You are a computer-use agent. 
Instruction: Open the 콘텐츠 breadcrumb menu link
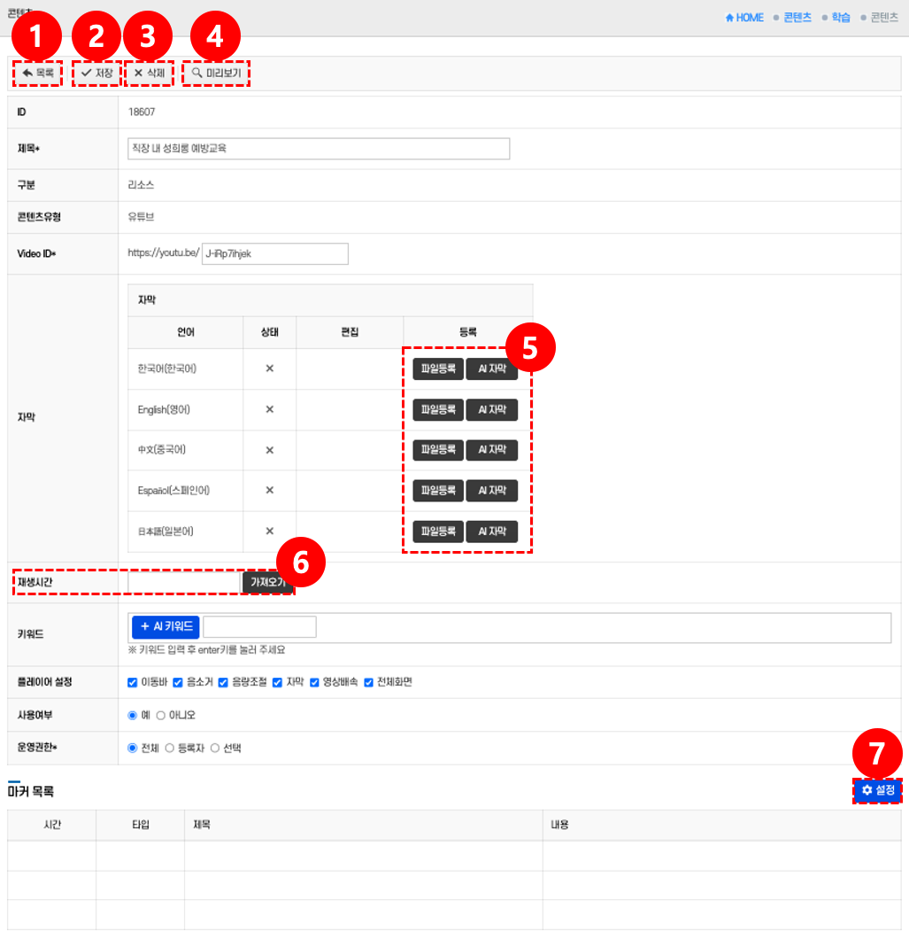[797, 18]
